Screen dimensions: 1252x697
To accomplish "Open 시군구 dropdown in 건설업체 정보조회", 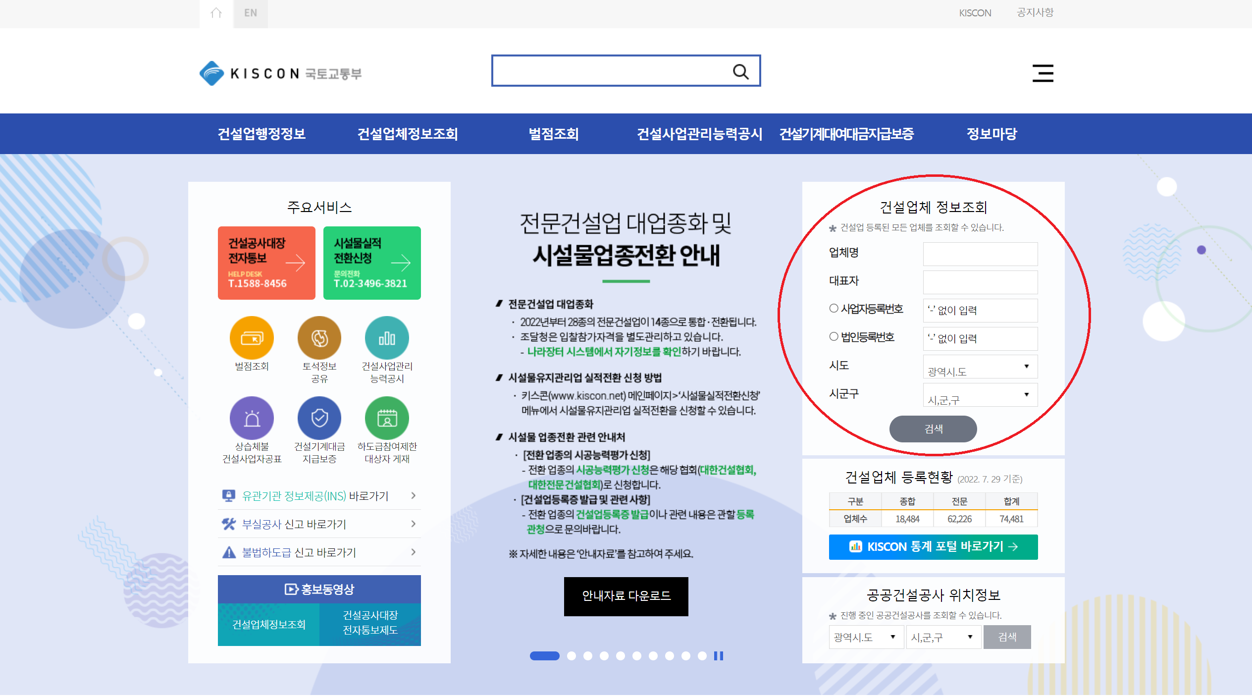I will [980, 395].
